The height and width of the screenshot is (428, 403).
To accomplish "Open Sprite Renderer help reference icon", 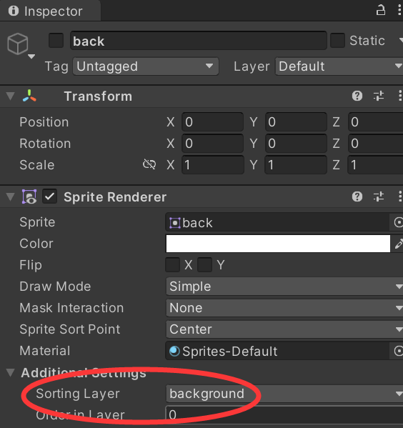I will [x=357, y=196].
